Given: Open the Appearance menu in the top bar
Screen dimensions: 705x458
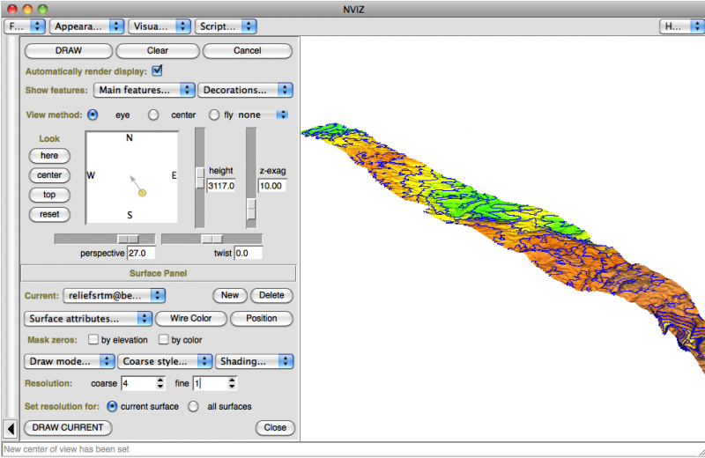Looking at the screenshot, I should [86, 26].
